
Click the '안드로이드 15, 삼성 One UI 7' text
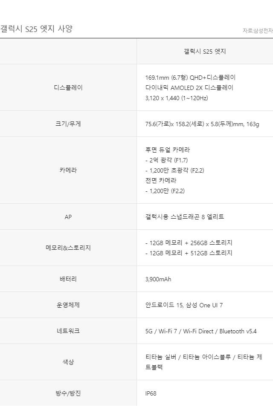184,305
